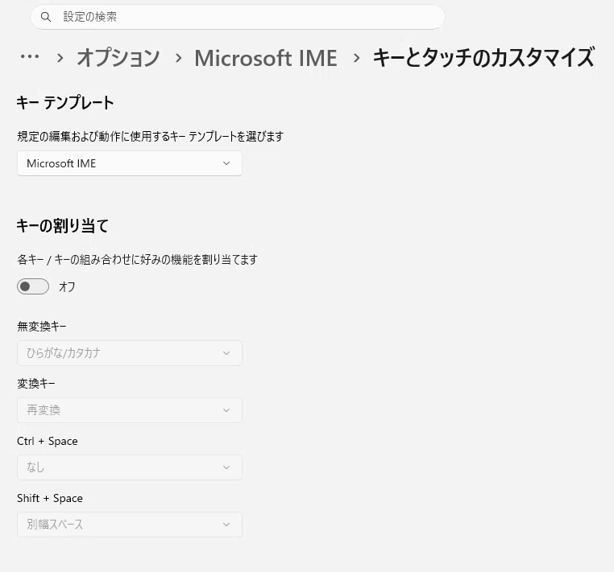Click the 各キー / キーの組み合わせ description text
Screen dimensions: 614x572
pos(138,260)
